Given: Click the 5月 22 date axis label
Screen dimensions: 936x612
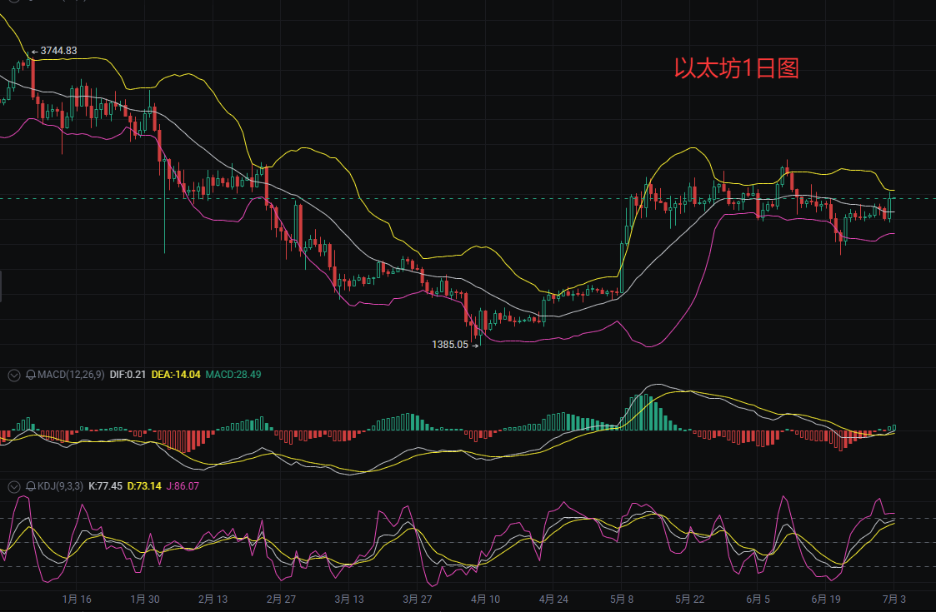Looking at the screenshot, I should (689, 599).
